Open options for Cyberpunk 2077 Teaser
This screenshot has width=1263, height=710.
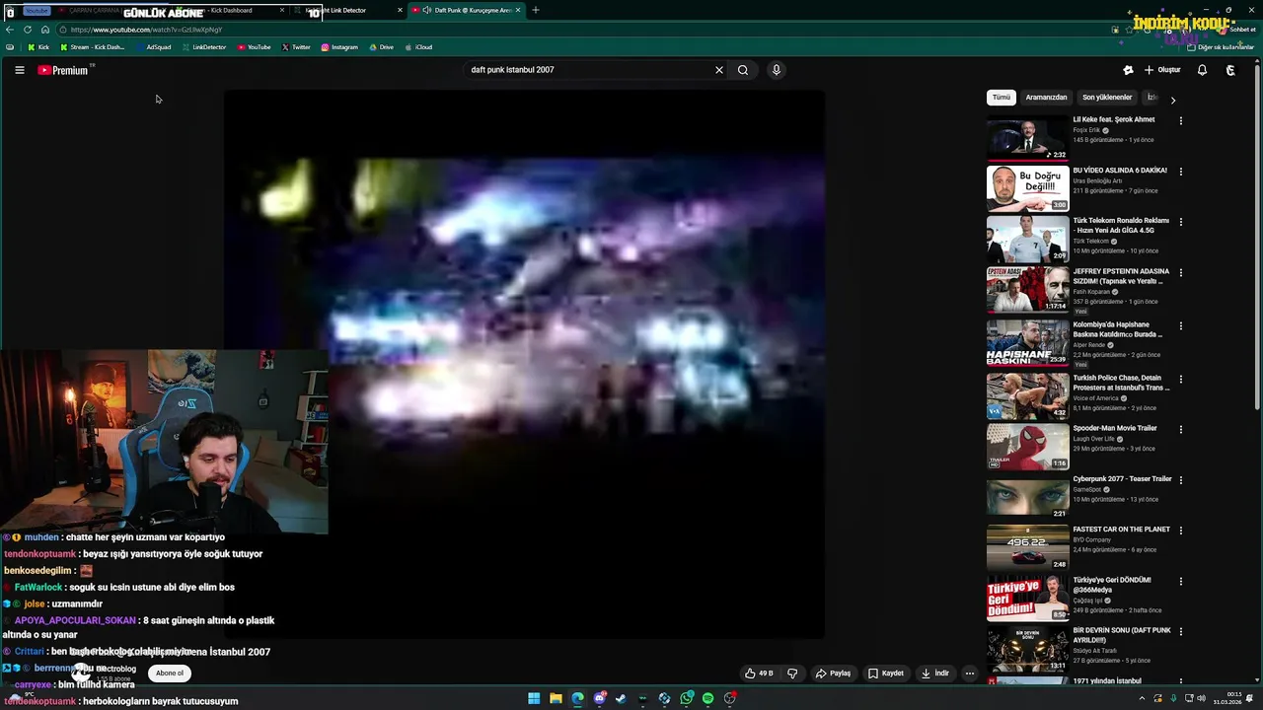tap(1181, 480)
